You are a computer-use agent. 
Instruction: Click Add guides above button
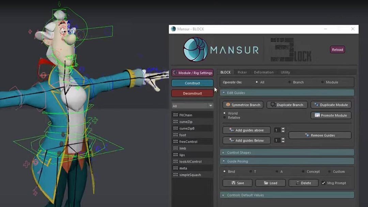[246, 130]
